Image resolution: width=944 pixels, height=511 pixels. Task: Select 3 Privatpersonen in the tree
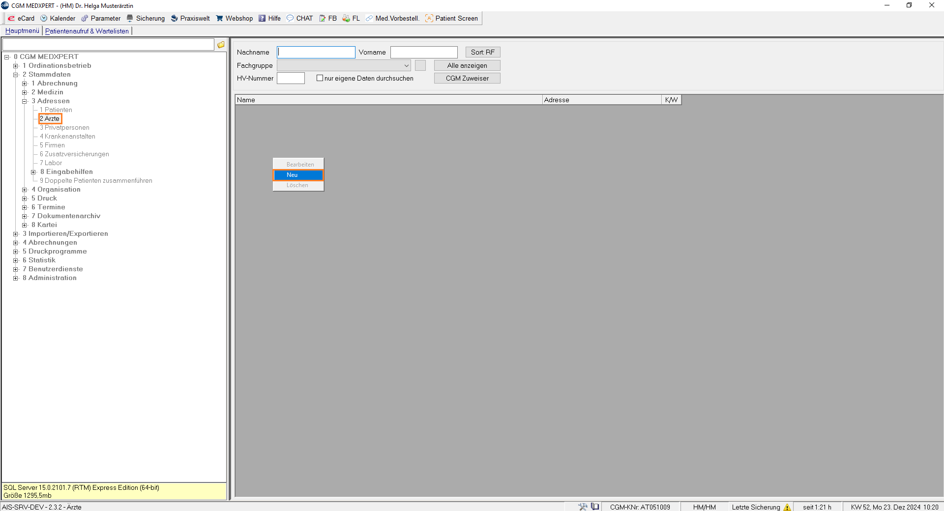[64, 128]
